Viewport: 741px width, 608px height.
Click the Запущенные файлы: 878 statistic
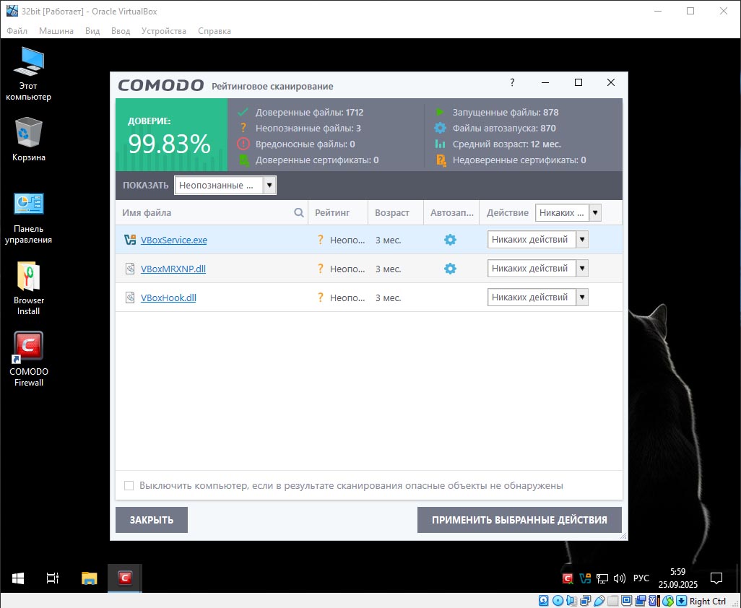[505, 113]
